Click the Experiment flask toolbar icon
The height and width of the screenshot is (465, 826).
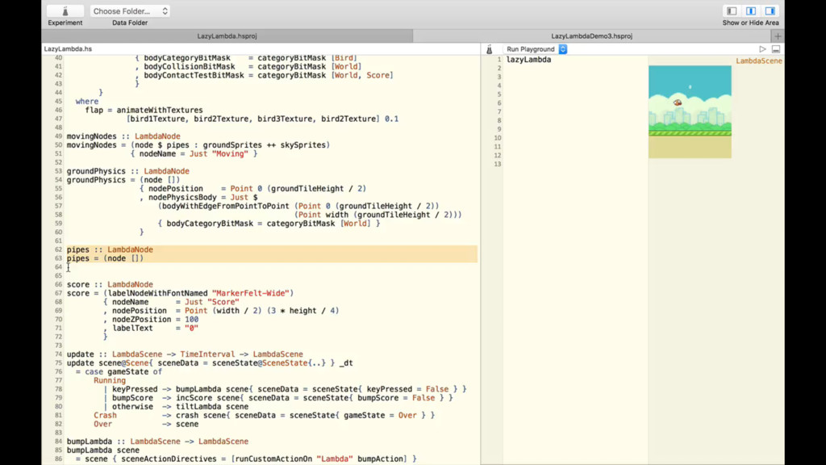65,10
